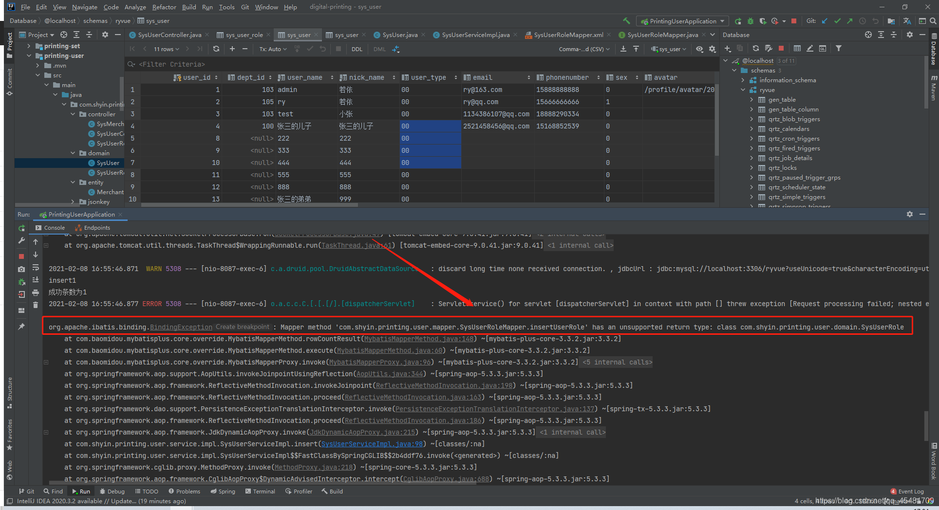Expand the gen_table table node
The height and width of the screenshot is (510, 939).
coord(751,100)
